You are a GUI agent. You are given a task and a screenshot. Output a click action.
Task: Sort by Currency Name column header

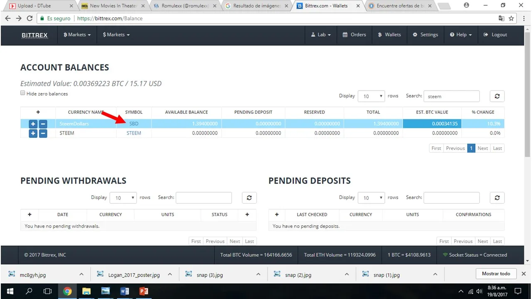tap(86, 112)
